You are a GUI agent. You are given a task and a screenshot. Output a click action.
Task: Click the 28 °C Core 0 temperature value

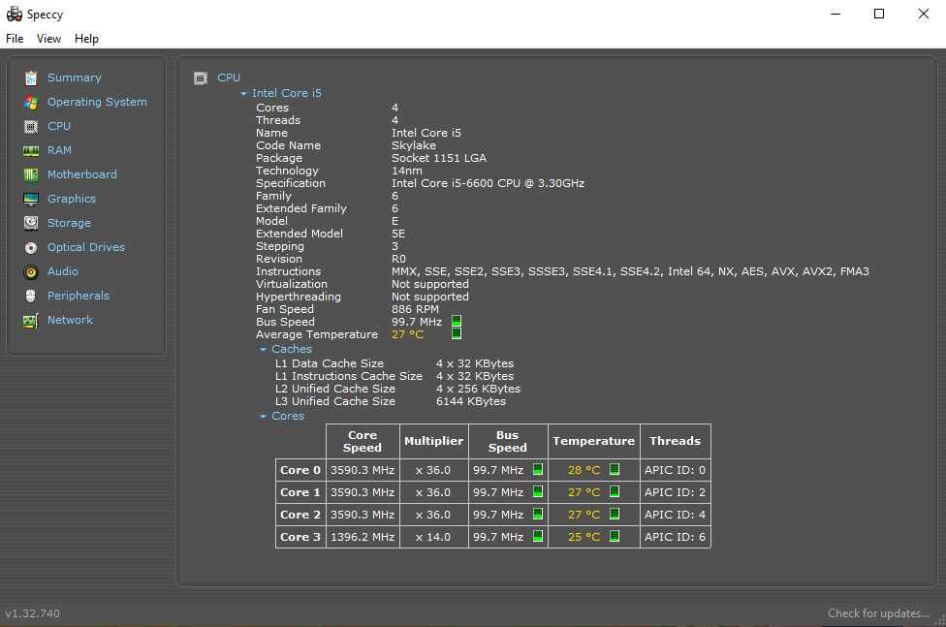[x=584, y=469]
